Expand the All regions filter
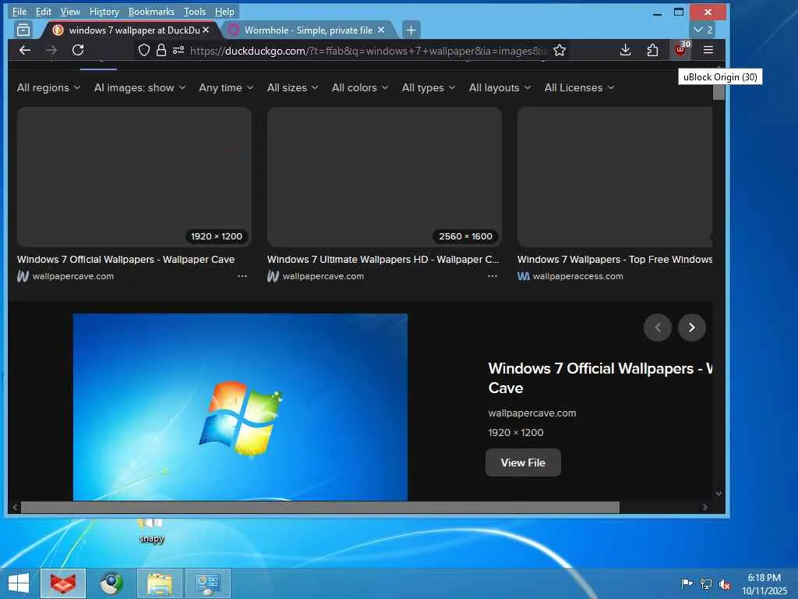This screenshot has width=798, height=599. tap(49, 87)
